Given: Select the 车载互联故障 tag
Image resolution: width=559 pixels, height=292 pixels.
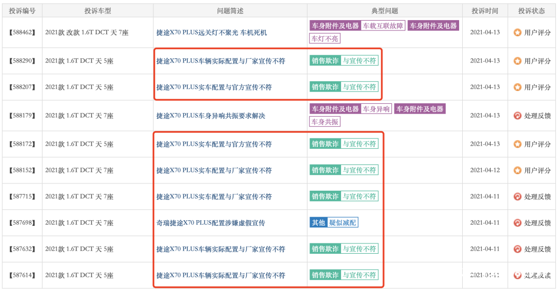Looking at the screenshot, I should [383, 26].
